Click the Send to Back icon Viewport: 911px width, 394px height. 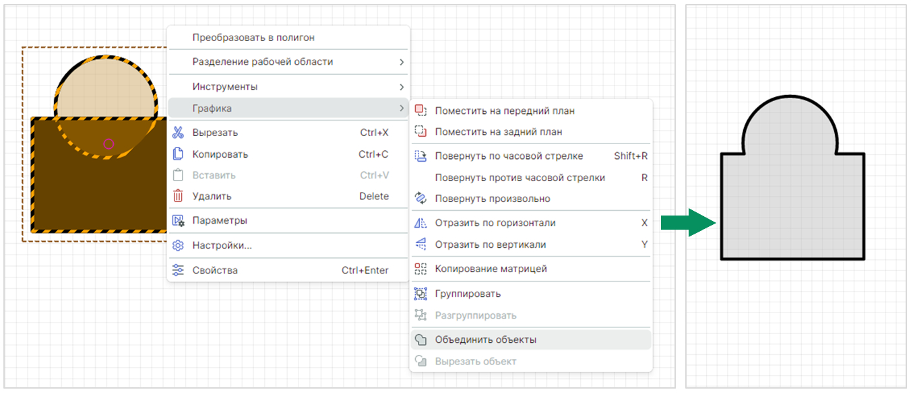click(420, 132)
